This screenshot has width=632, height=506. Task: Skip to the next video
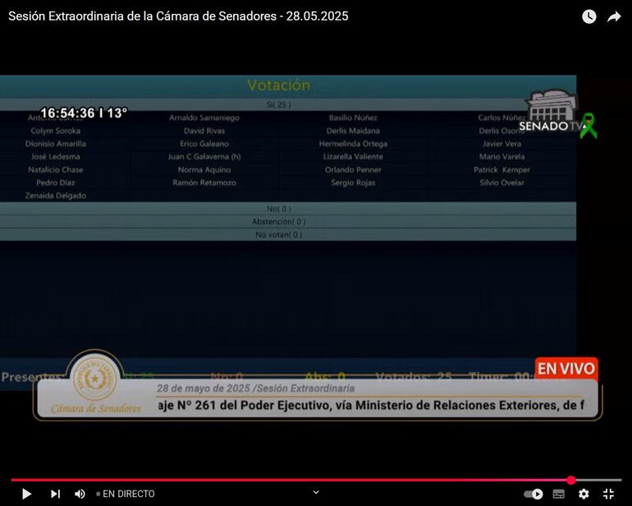point(55,494)
